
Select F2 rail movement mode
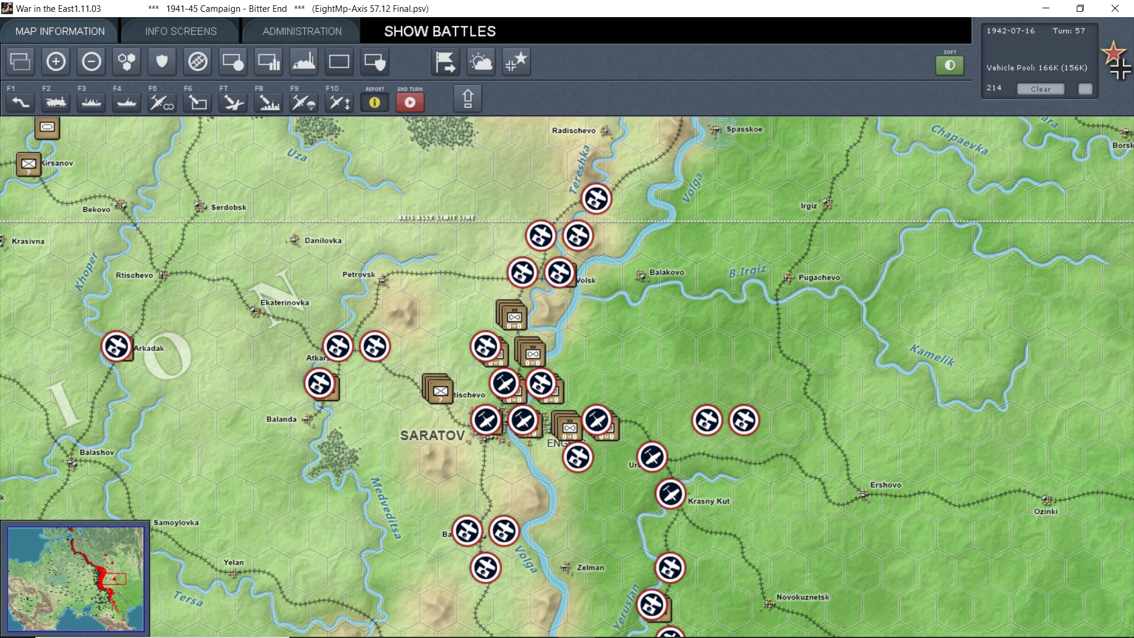56,102
